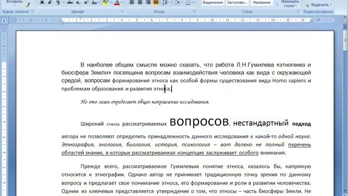Click the first line indent marker
Image resolution: width=348 pixels, height=196 pixels.
[80, 19]
